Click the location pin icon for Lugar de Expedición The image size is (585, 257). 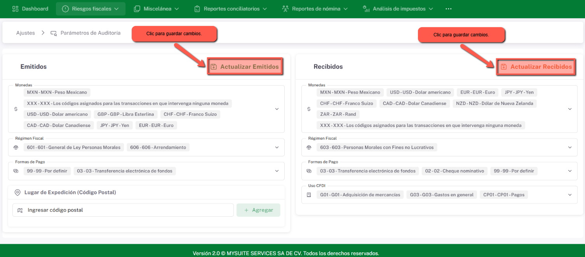(x=17, y=192)
